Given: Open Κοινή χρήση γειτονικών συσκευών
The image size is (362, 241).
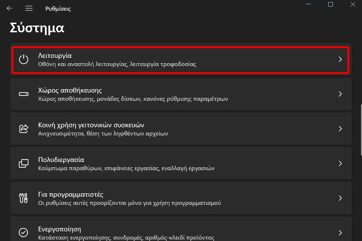Looking at the screenshot, I should (x=181, y=129).
